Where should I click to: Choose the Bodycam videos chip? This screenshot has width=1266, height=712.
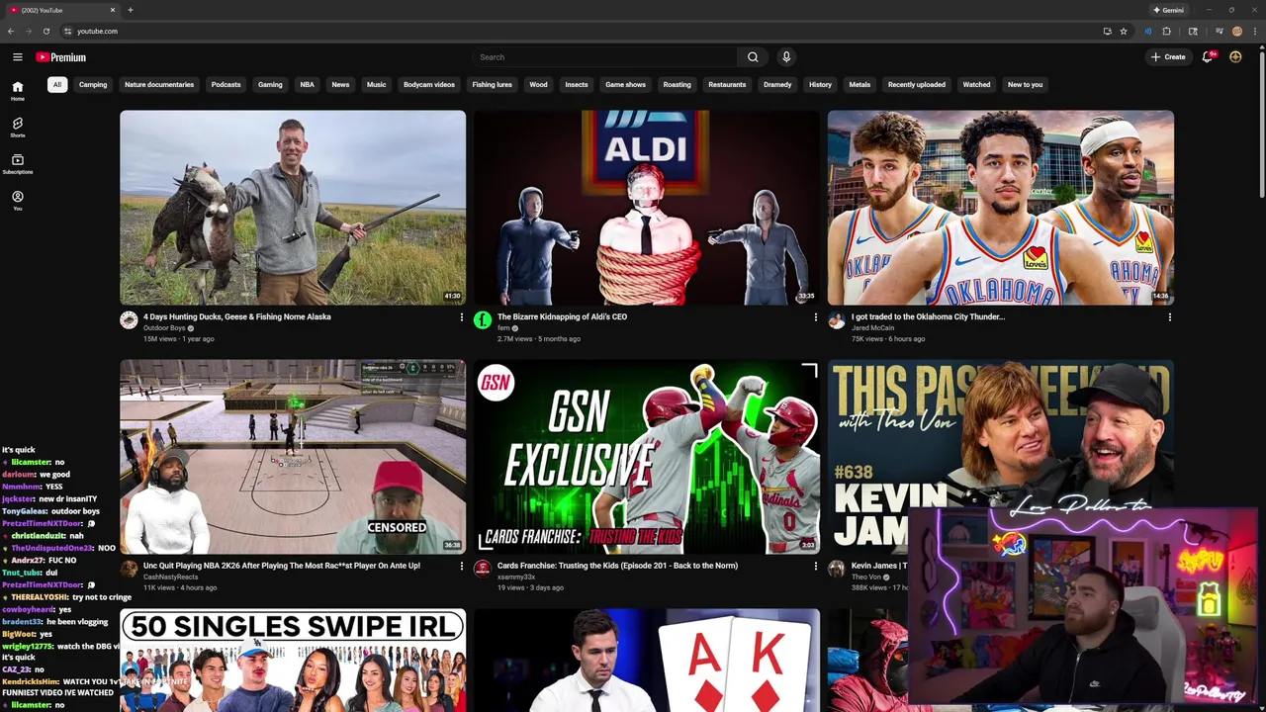[429, 85]
